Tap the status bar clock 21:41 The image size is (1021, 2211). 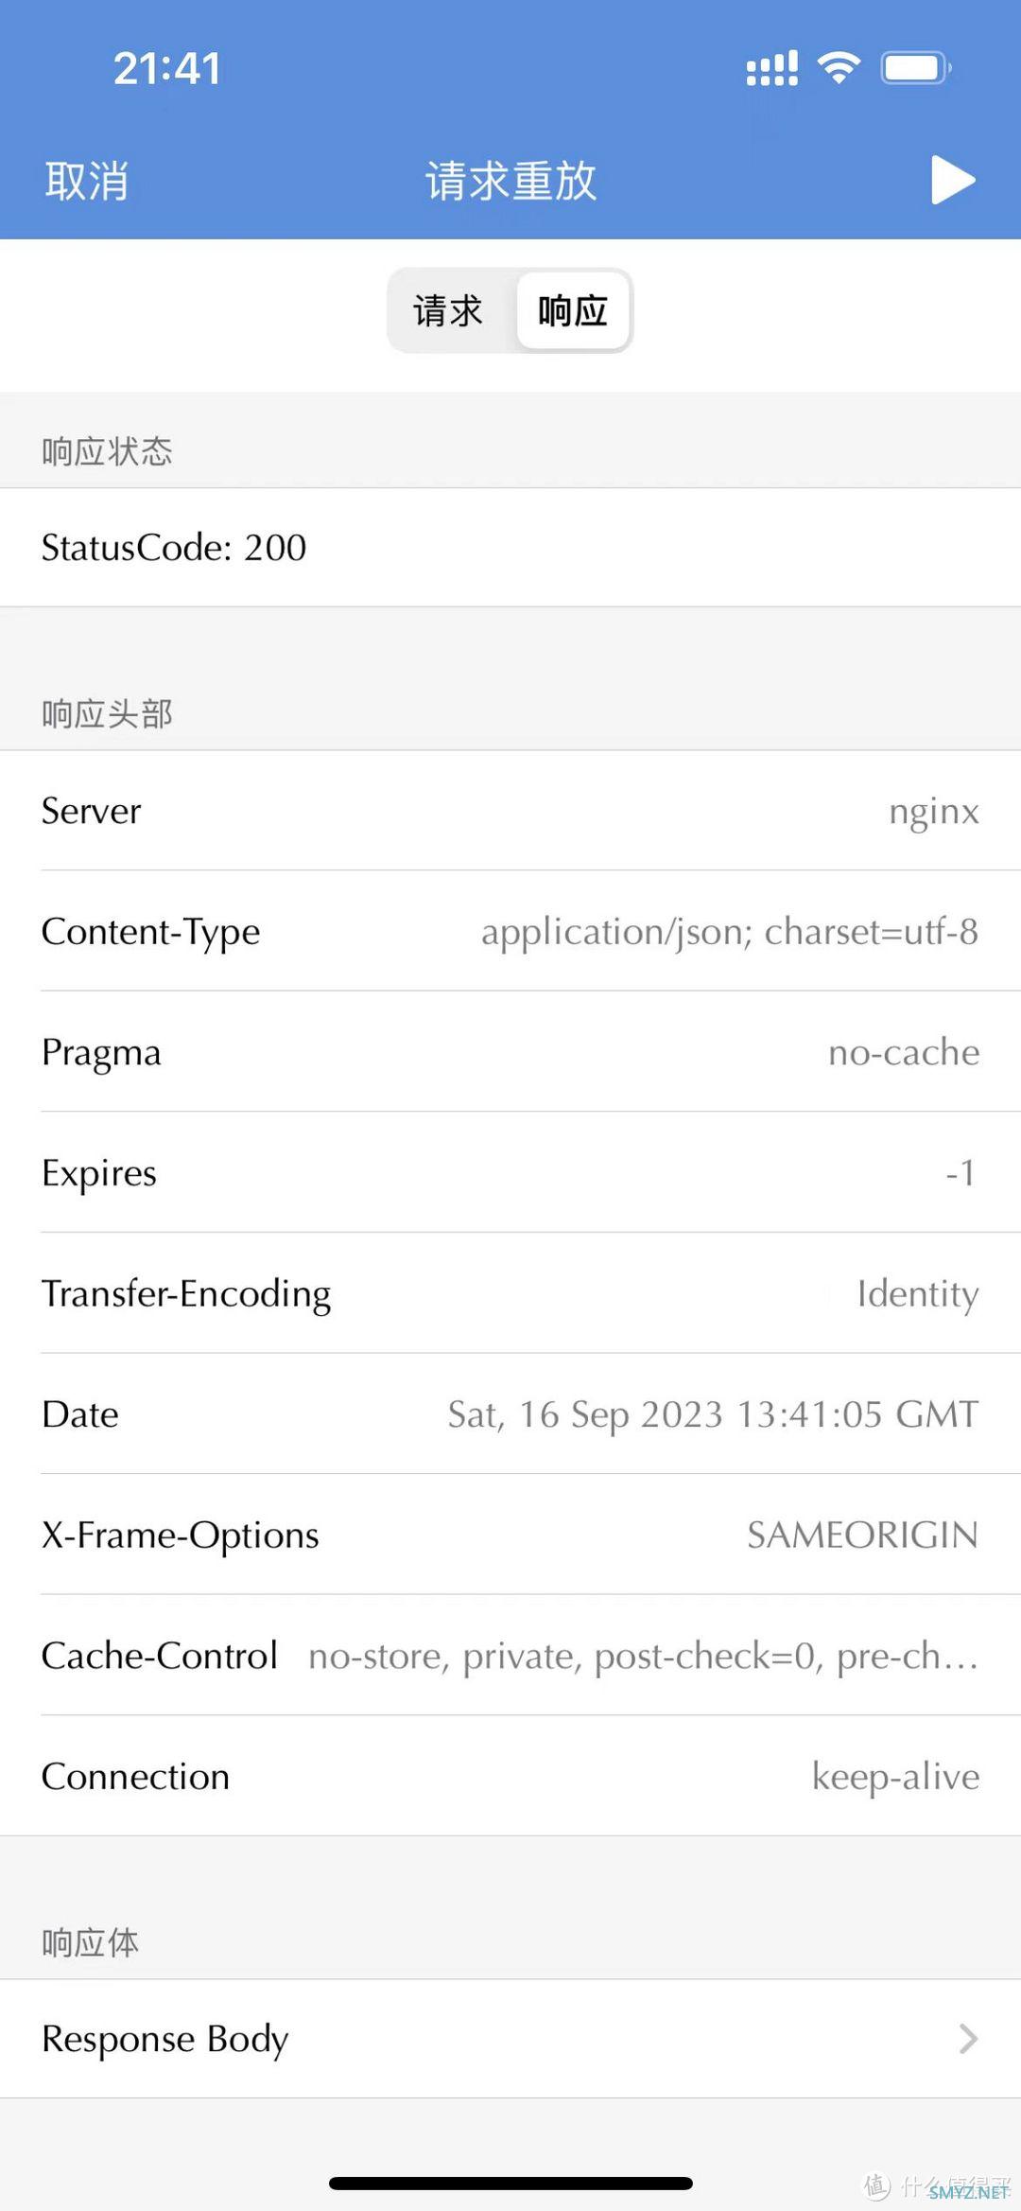coord(167,68)
